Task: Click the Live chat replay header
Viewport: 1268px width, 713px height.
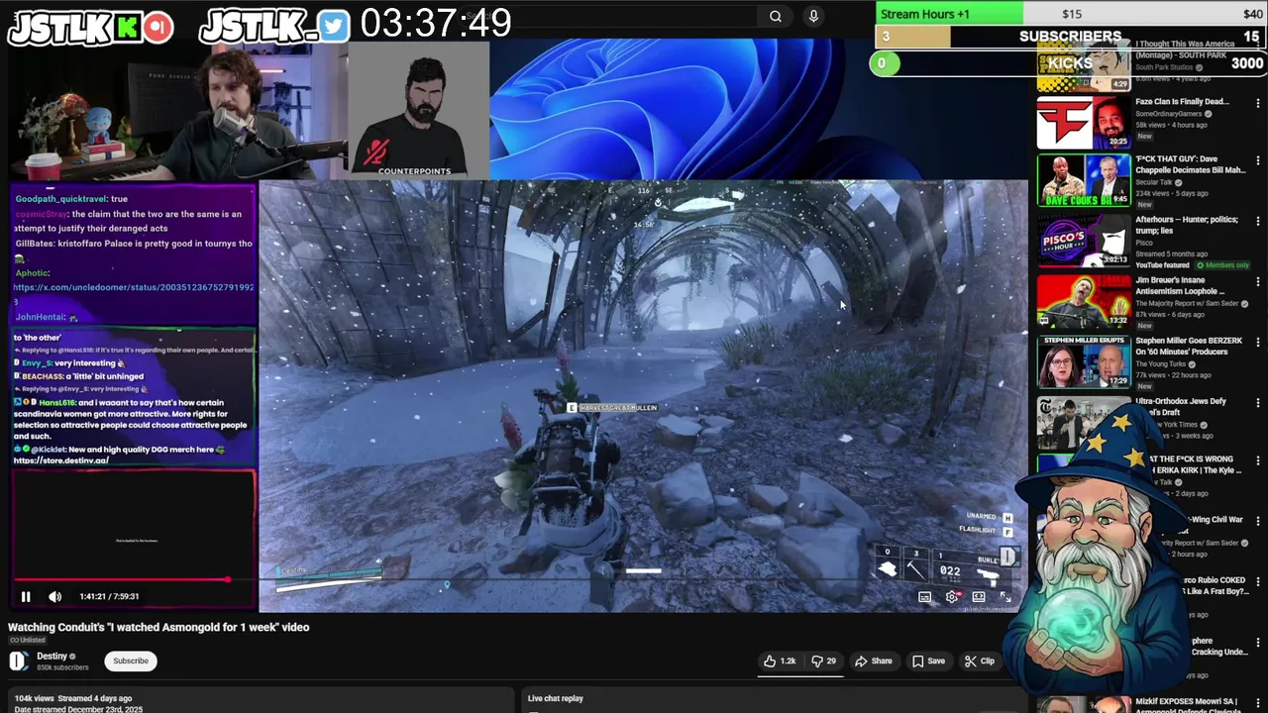Action: tap(556, 698)
